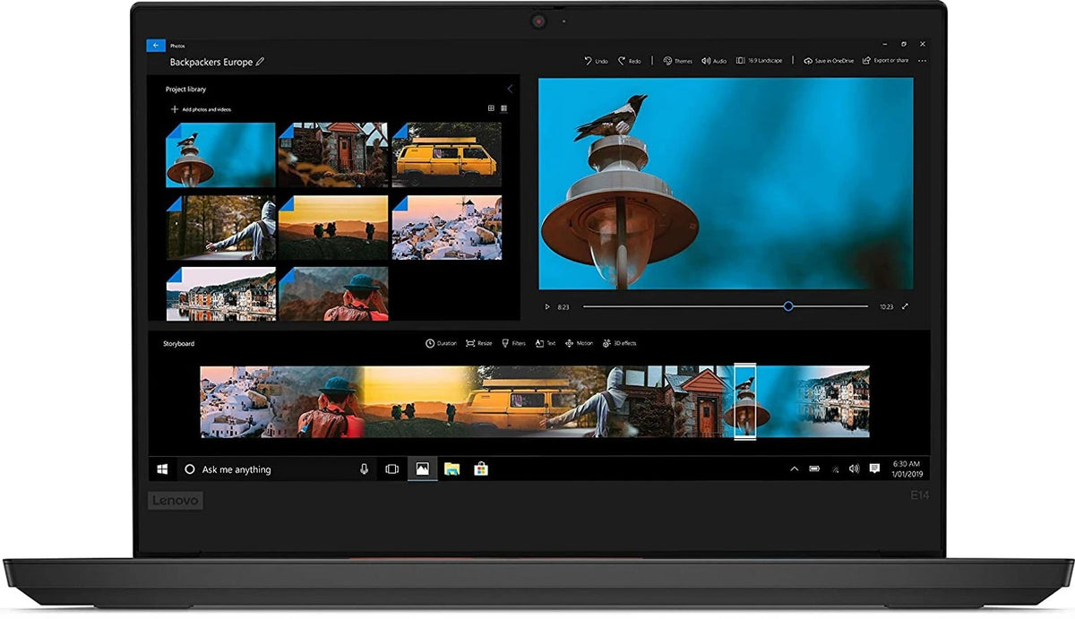1075x619 pixels.
Task: Open File Explorer from the taskbar
Action: point(451,469)
